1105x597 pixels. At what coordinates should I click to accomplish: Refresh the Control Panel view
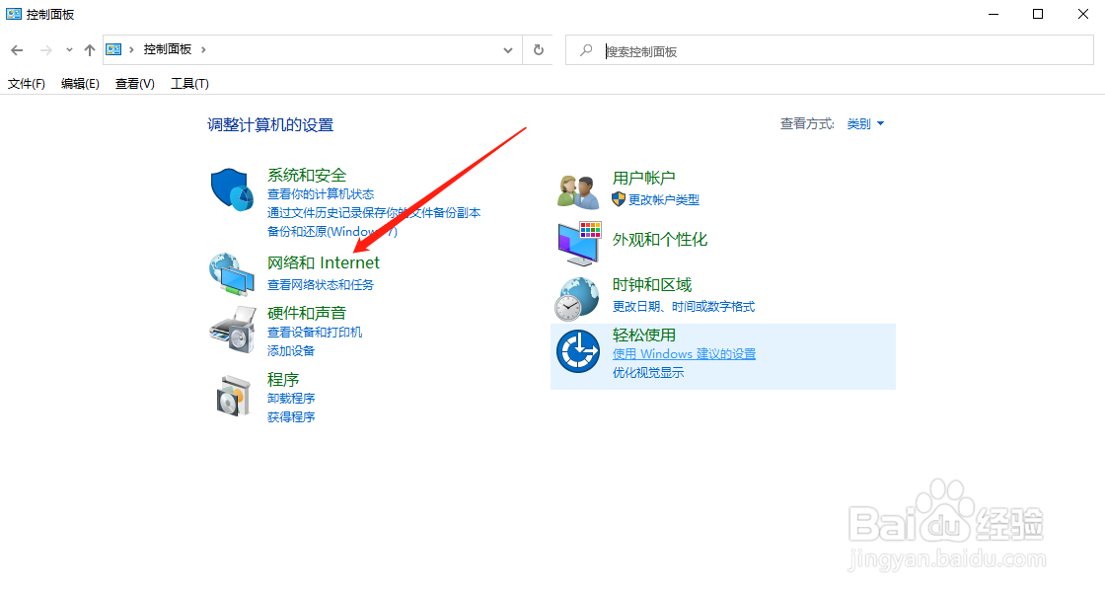(538, 48)
